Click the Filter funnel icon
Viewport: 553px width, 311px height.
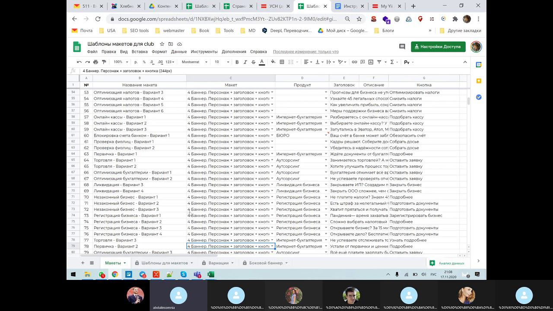(x=380, y=62)
